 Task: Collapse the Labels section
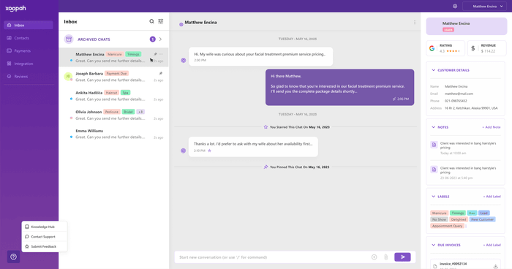point(433,197)
